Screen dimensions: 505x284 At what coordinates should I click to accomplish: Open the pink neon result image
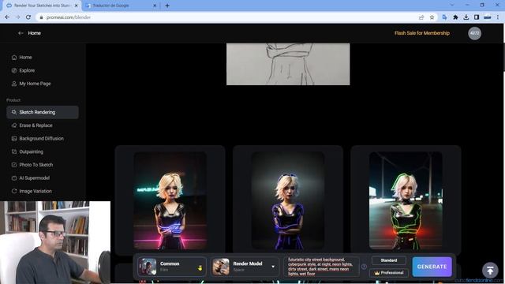coord(170,200)
